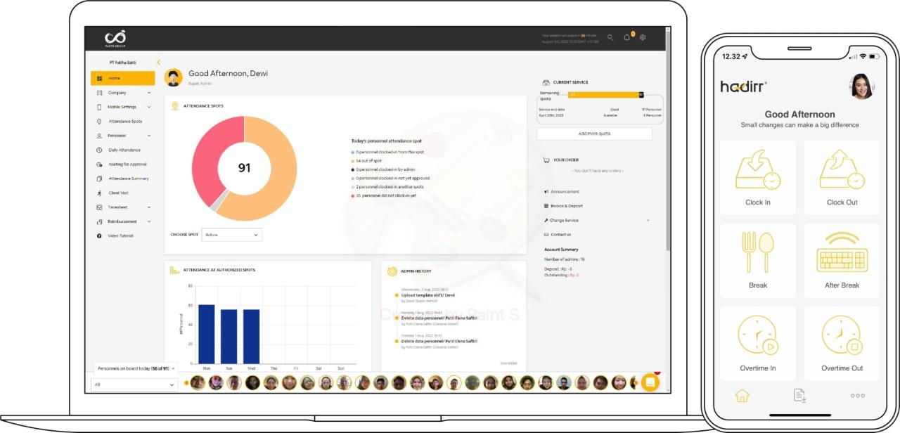
Task: Open the yellow chat widget button
Action: 650,382
